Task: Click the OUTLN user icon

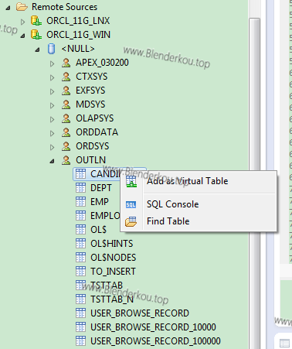Action: [x=66, y=160]
